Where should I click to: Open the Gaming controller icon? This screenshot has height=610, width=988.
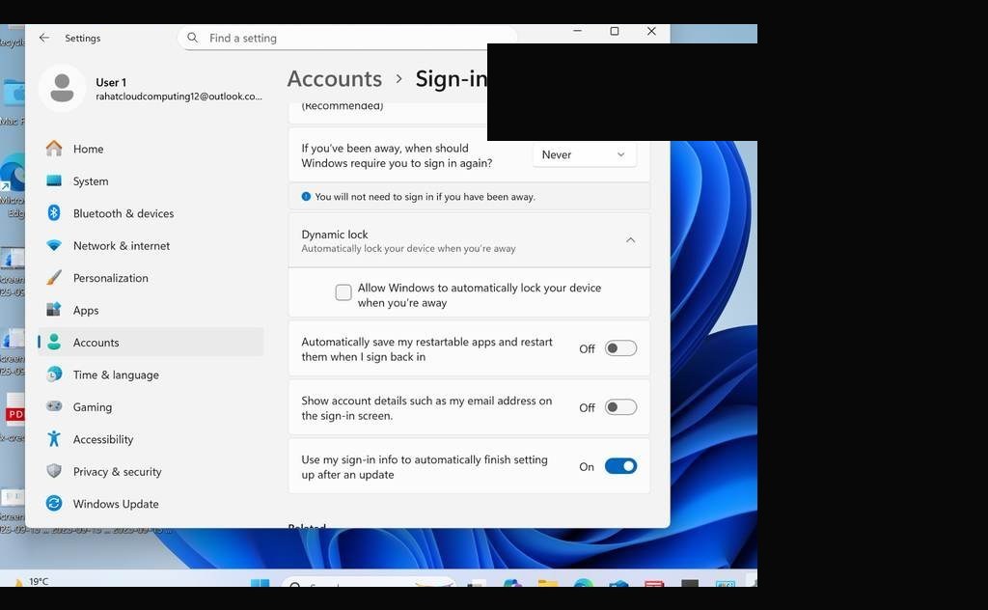point(54,406)
